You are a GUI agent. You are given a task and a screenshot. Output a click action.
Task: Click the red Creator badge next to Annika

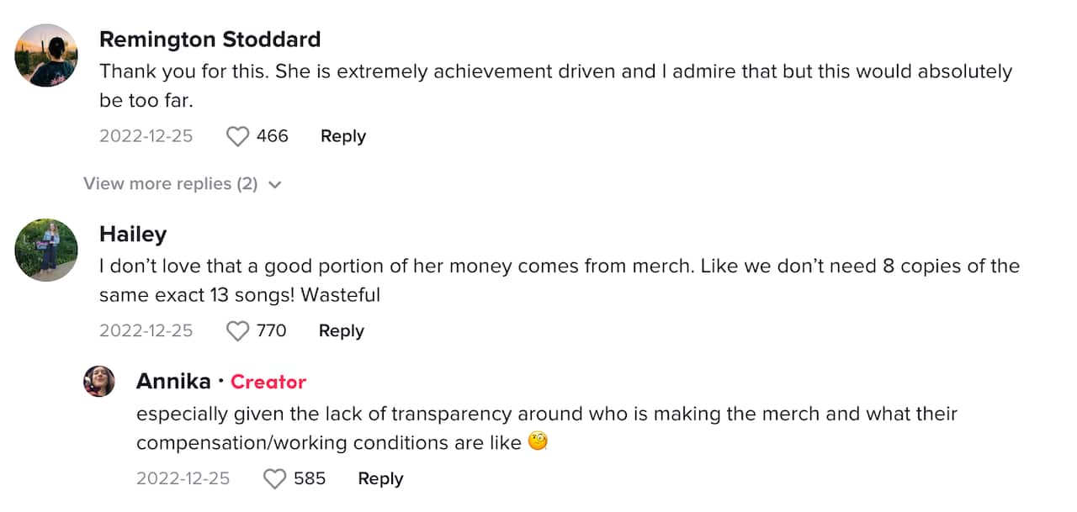coord(268,382)
